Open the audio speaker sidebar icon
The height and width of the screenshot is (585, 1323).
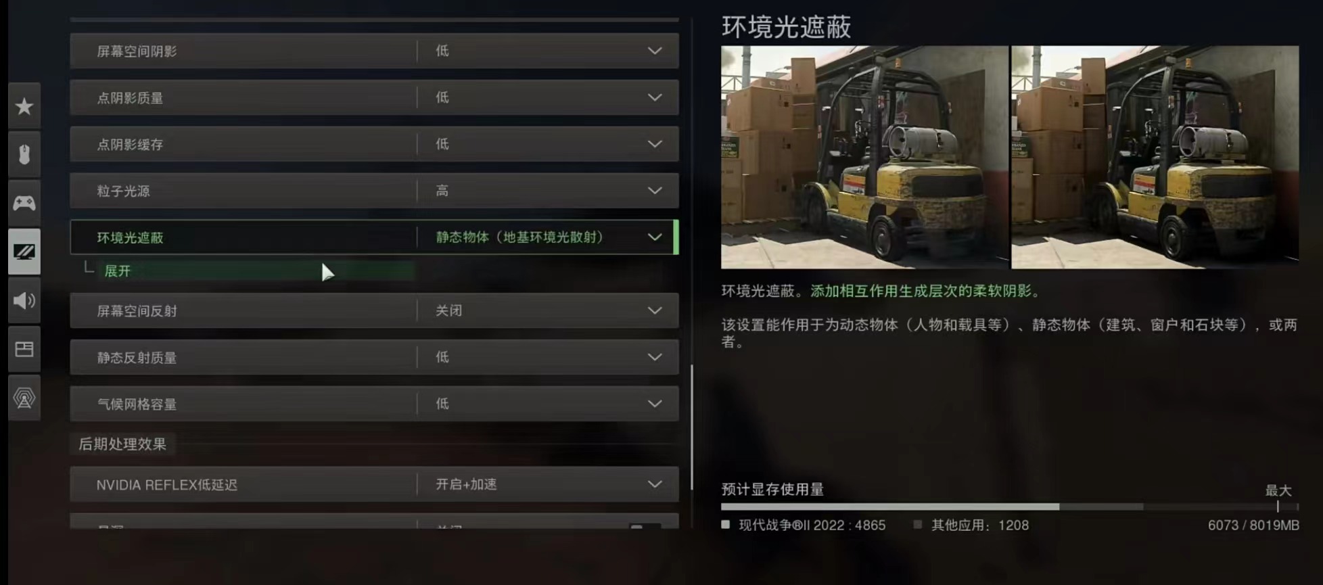pos(24,300)
